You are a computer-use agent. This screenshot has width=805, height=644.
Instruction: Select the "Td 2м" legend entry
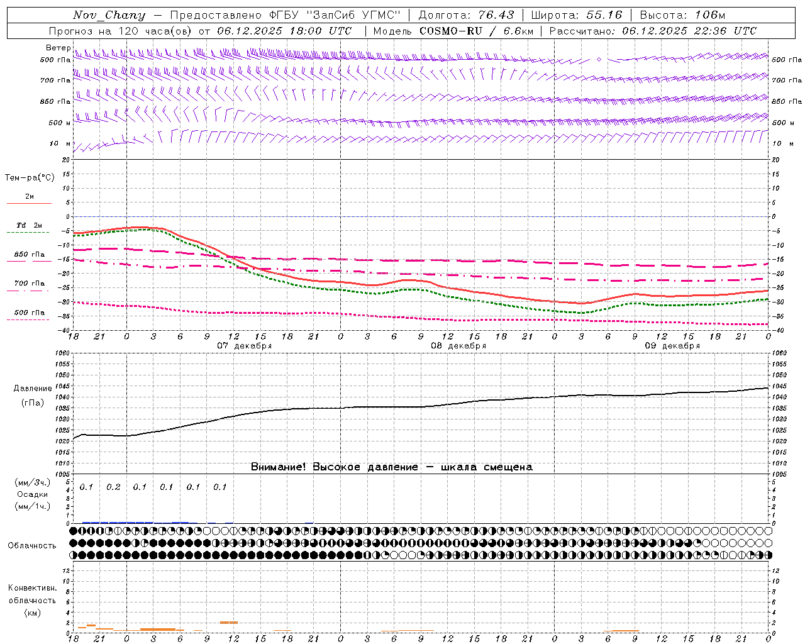click(29, 225)
